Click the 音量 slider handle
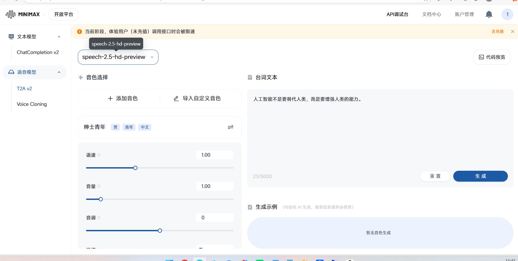 (x=101, y=199)
